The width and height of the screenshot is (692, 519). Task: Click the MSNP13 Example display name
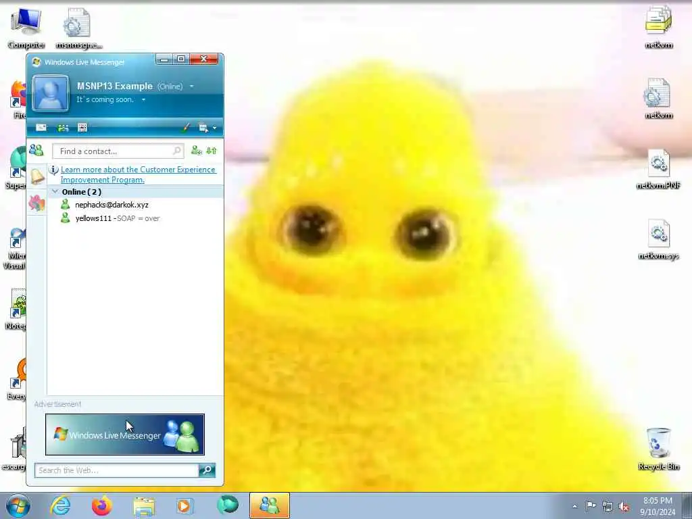point(115,86)
